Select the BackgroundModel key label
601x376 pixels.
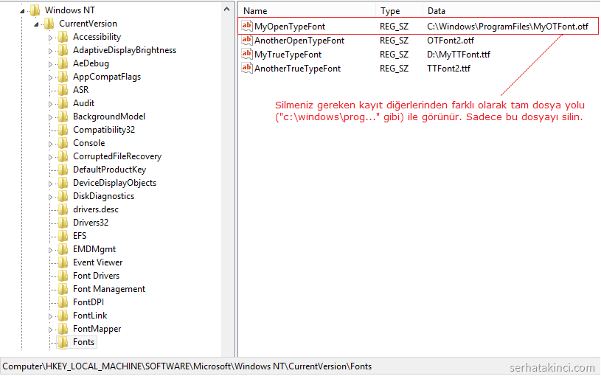[109, 116]
